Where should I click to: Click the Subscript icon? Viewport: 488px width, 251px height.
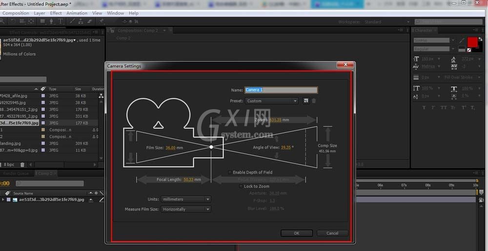473,108
